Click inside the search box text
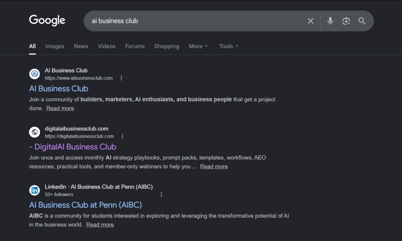402x241 pixels. [x=115, y=21]
